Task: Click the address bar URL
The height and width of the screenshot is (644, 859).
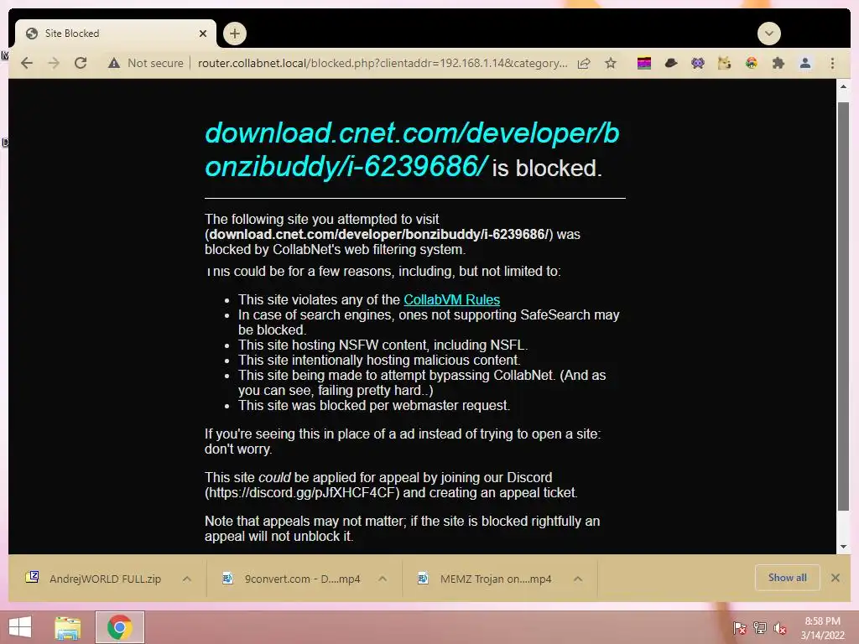Action: tap(382, 63)
